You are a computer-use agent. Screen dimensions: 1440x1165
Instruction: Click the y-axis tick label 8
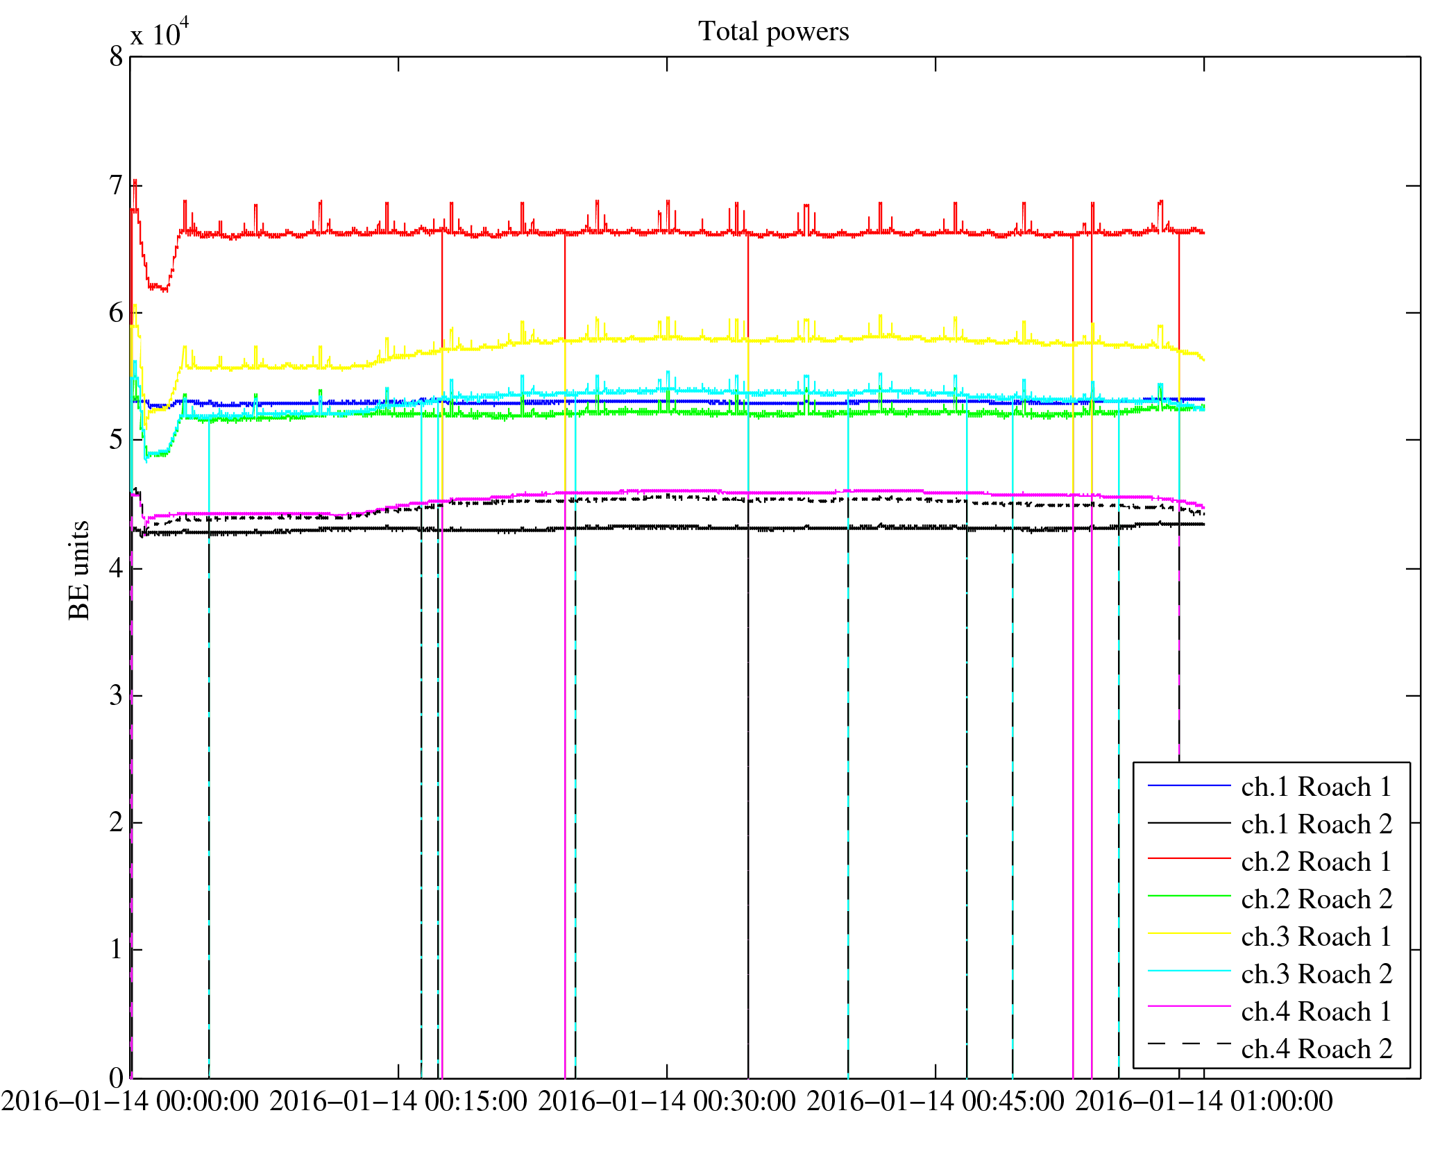coord(116,57)
